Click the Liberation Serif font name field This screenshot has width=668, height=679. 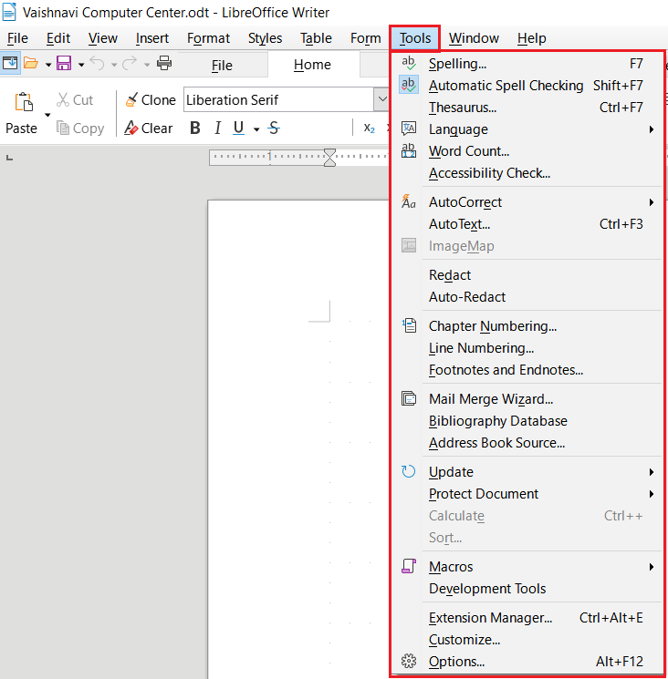point(278,99)
